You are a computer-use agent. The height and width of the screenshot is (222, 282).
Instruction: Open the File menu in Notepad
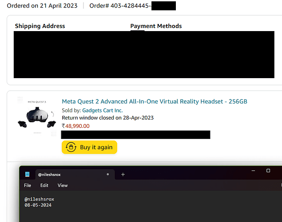(28, 185)
